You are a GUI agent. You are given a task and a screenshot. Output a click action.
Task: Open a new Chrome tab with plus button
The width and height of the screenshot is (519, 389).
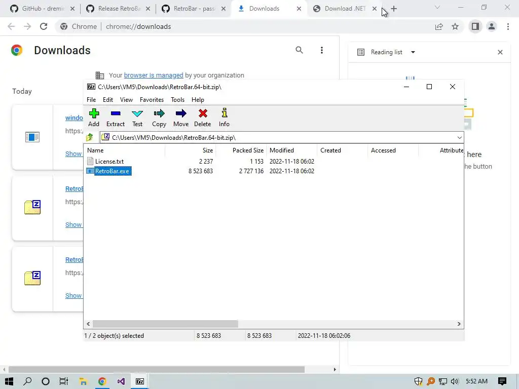click(393, 9)
